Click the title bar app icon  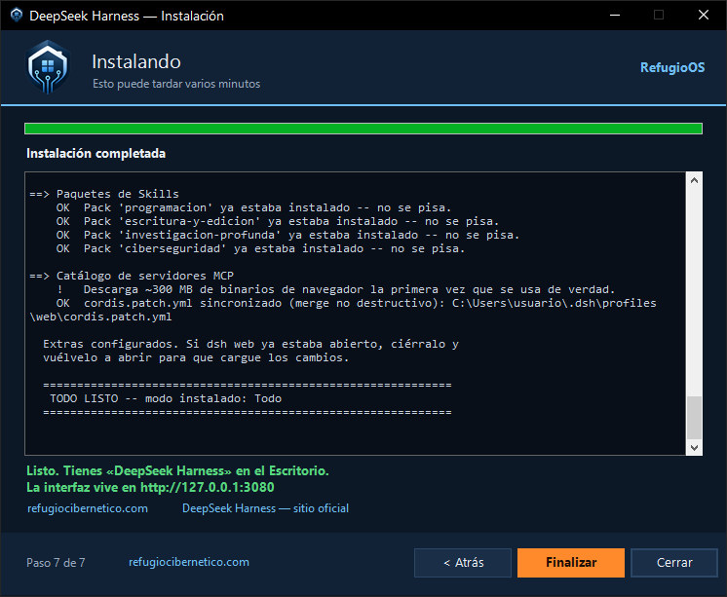pyautogui.click(x=17, y=15)
